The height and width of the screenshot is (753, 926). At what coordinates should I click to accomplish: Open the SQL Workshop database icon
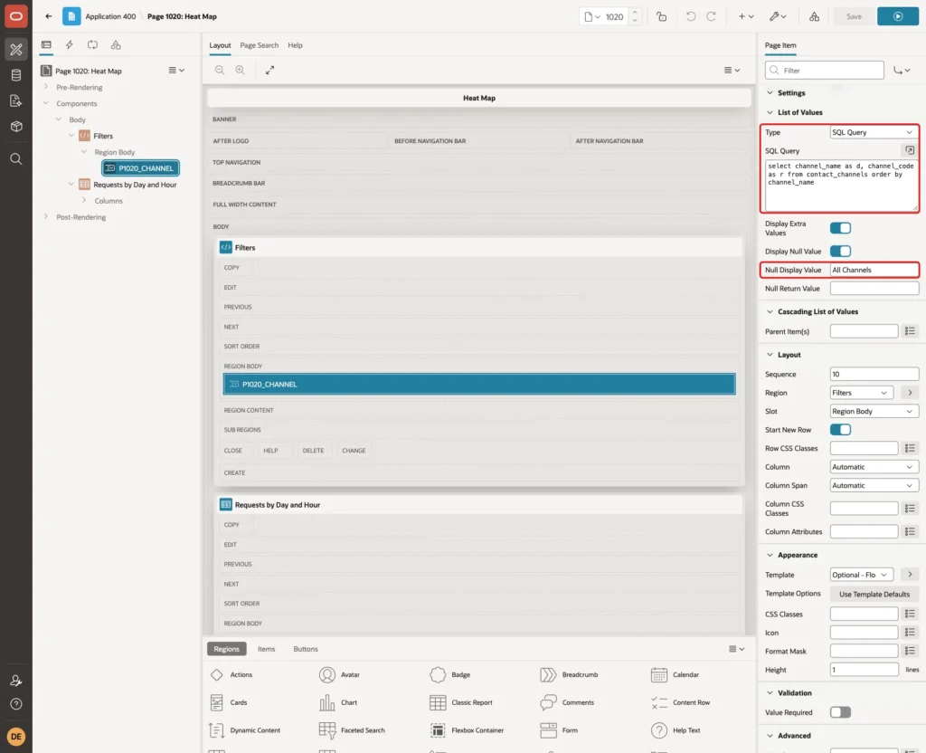click(16, 75)
